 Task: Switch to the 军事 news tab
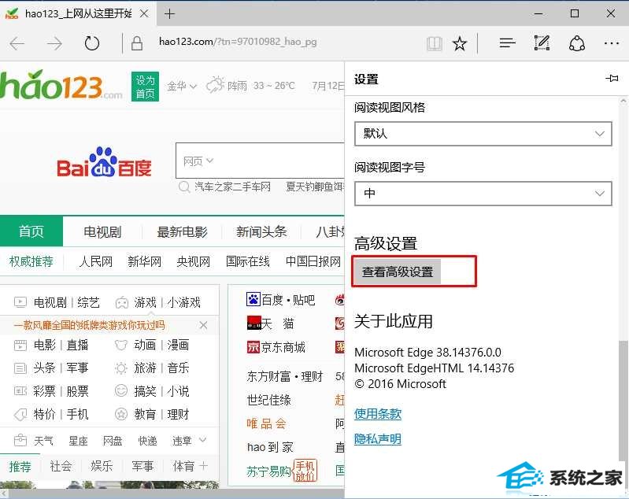142,466
